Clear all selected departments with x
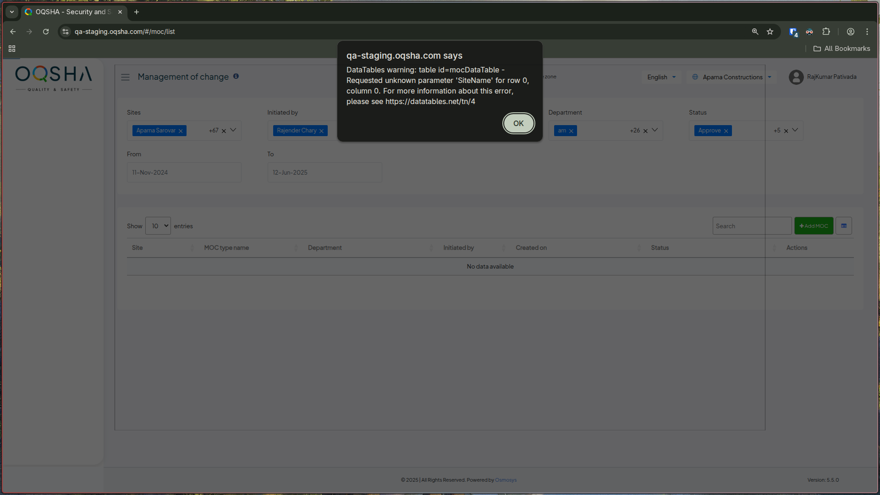The image size is (880, 495). (x=645, y=131)
